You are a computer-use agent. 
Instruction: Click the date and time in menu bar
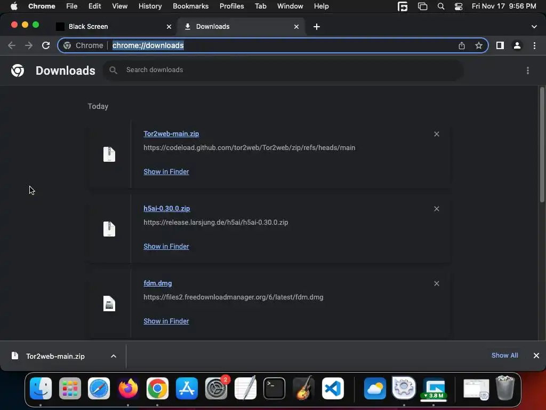pos(504,6)
